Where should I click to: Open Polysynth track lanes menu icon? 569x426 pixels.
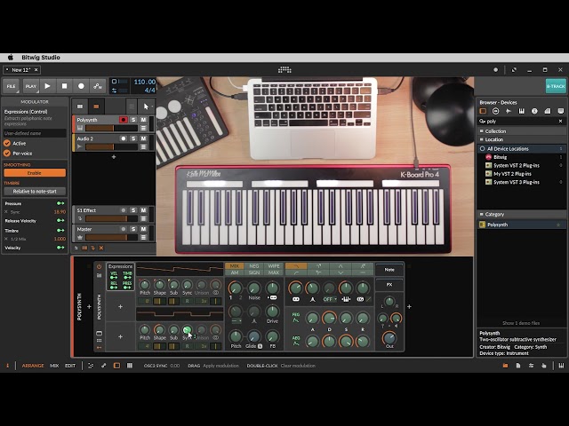[x=143, y=128]
